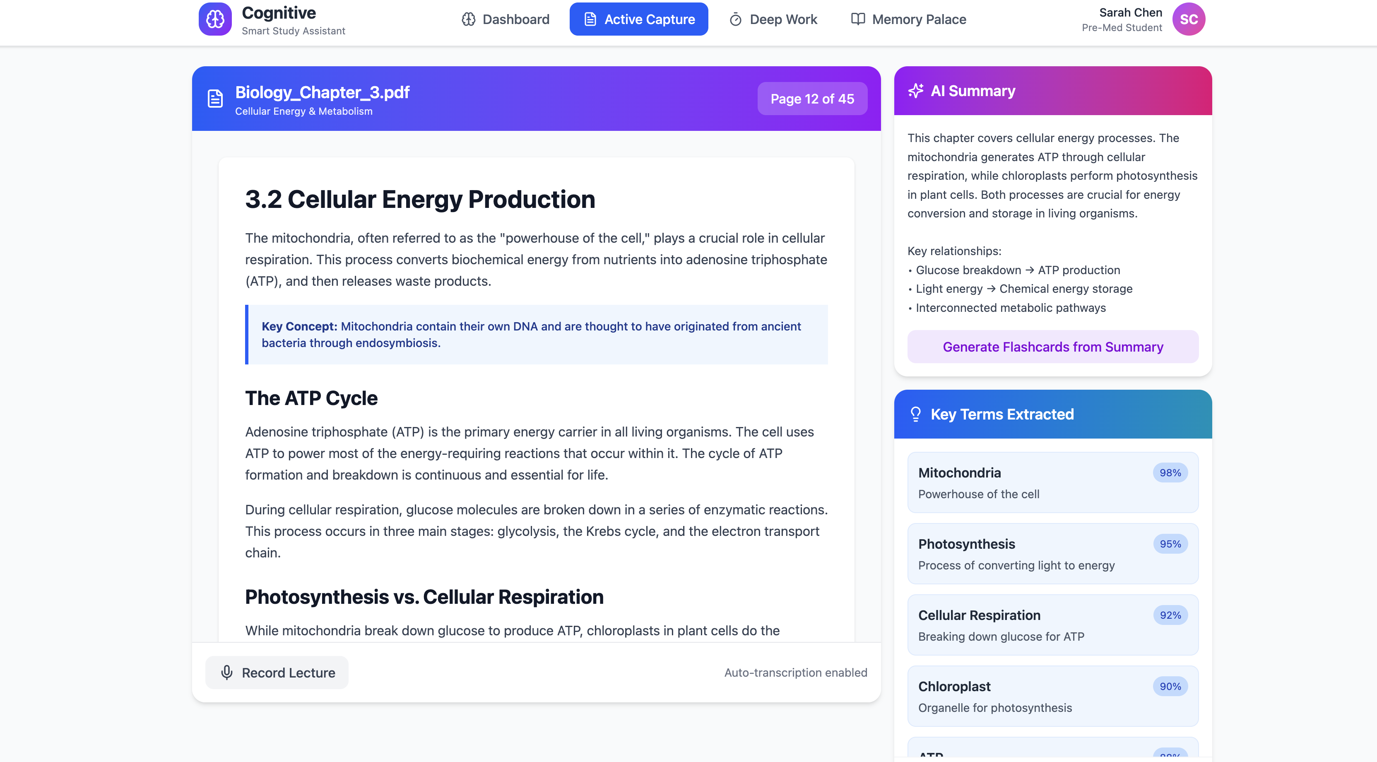Open the Cellular Respiration term card
The width and height of the screenshot is (1377, 762).
click(1052, 625)
